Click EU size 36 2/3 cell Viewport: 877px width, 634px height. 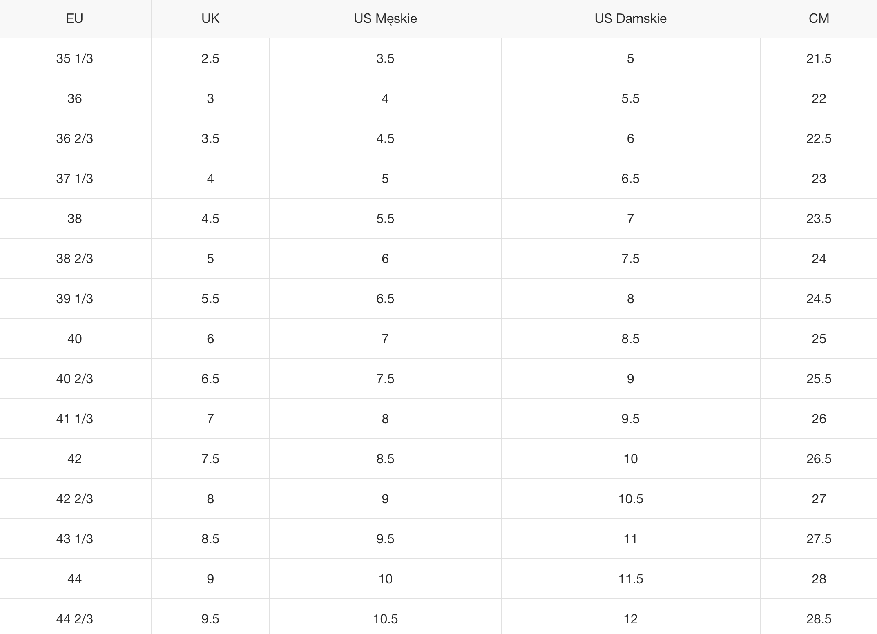point(74,138)
